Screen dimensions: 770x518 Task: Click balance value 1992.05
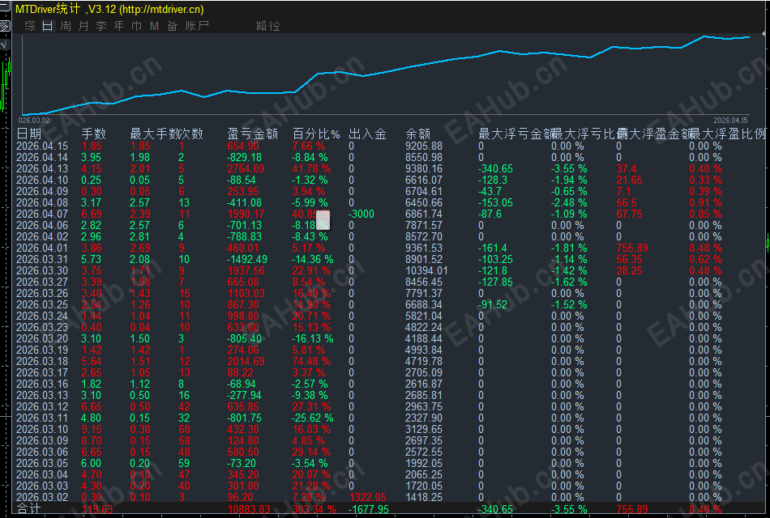pos(424,463)
